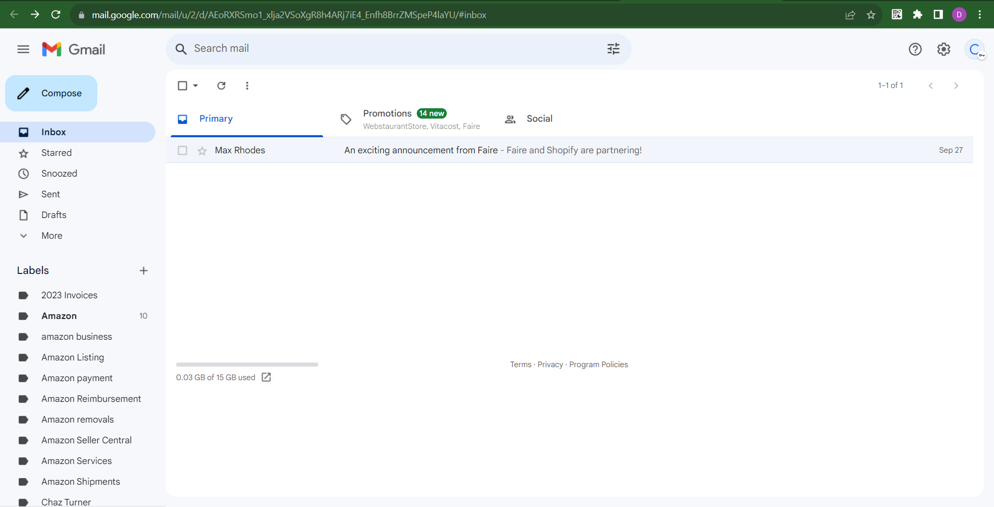The height and width of the screenshot is (507, 994).
Task: Open the Sent folder
Action: click(78, 194)
